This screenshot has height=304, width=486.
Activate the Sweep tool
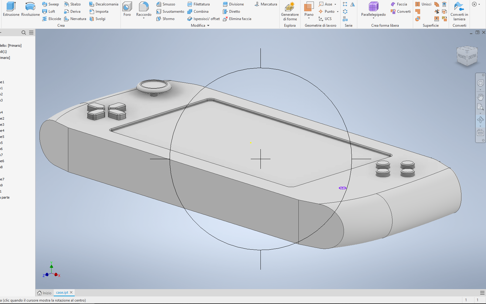click(x=50, y=4)
